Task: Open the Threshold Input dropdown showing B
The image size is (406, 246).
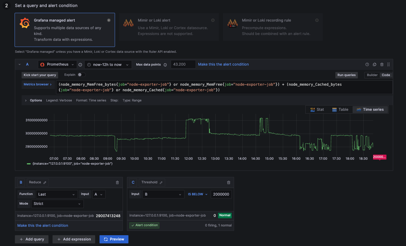Action: tap(163, 194)
